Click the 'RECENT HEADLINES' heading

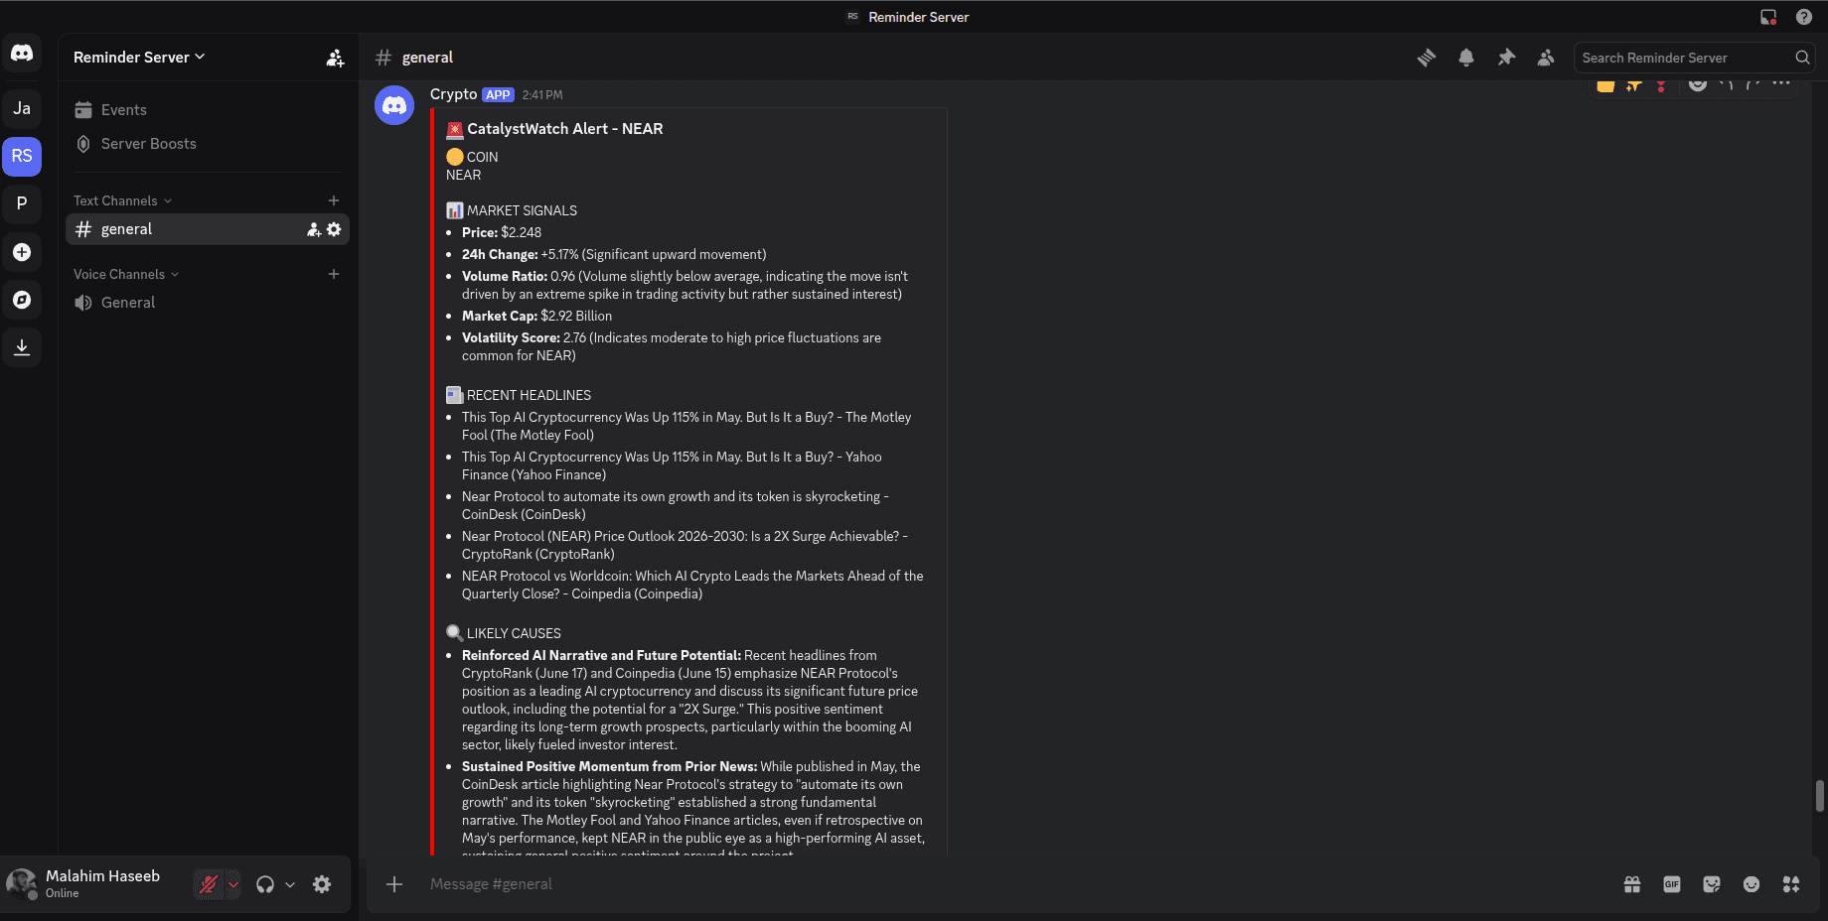(529, 395)
